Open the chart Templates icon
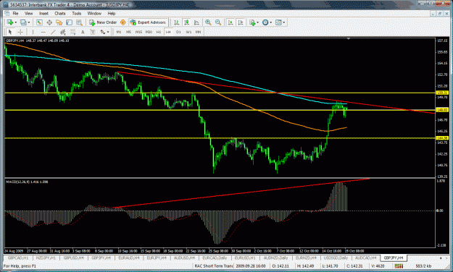 (278, 22)
